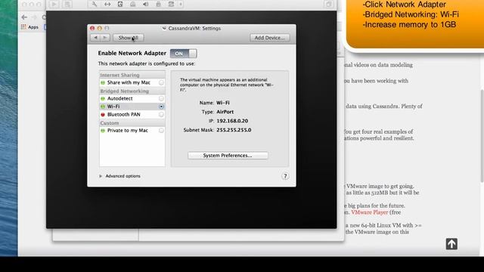Expand Advanced options disclosure triangle
Screen dimensions: 484x272
coord(101,176)
